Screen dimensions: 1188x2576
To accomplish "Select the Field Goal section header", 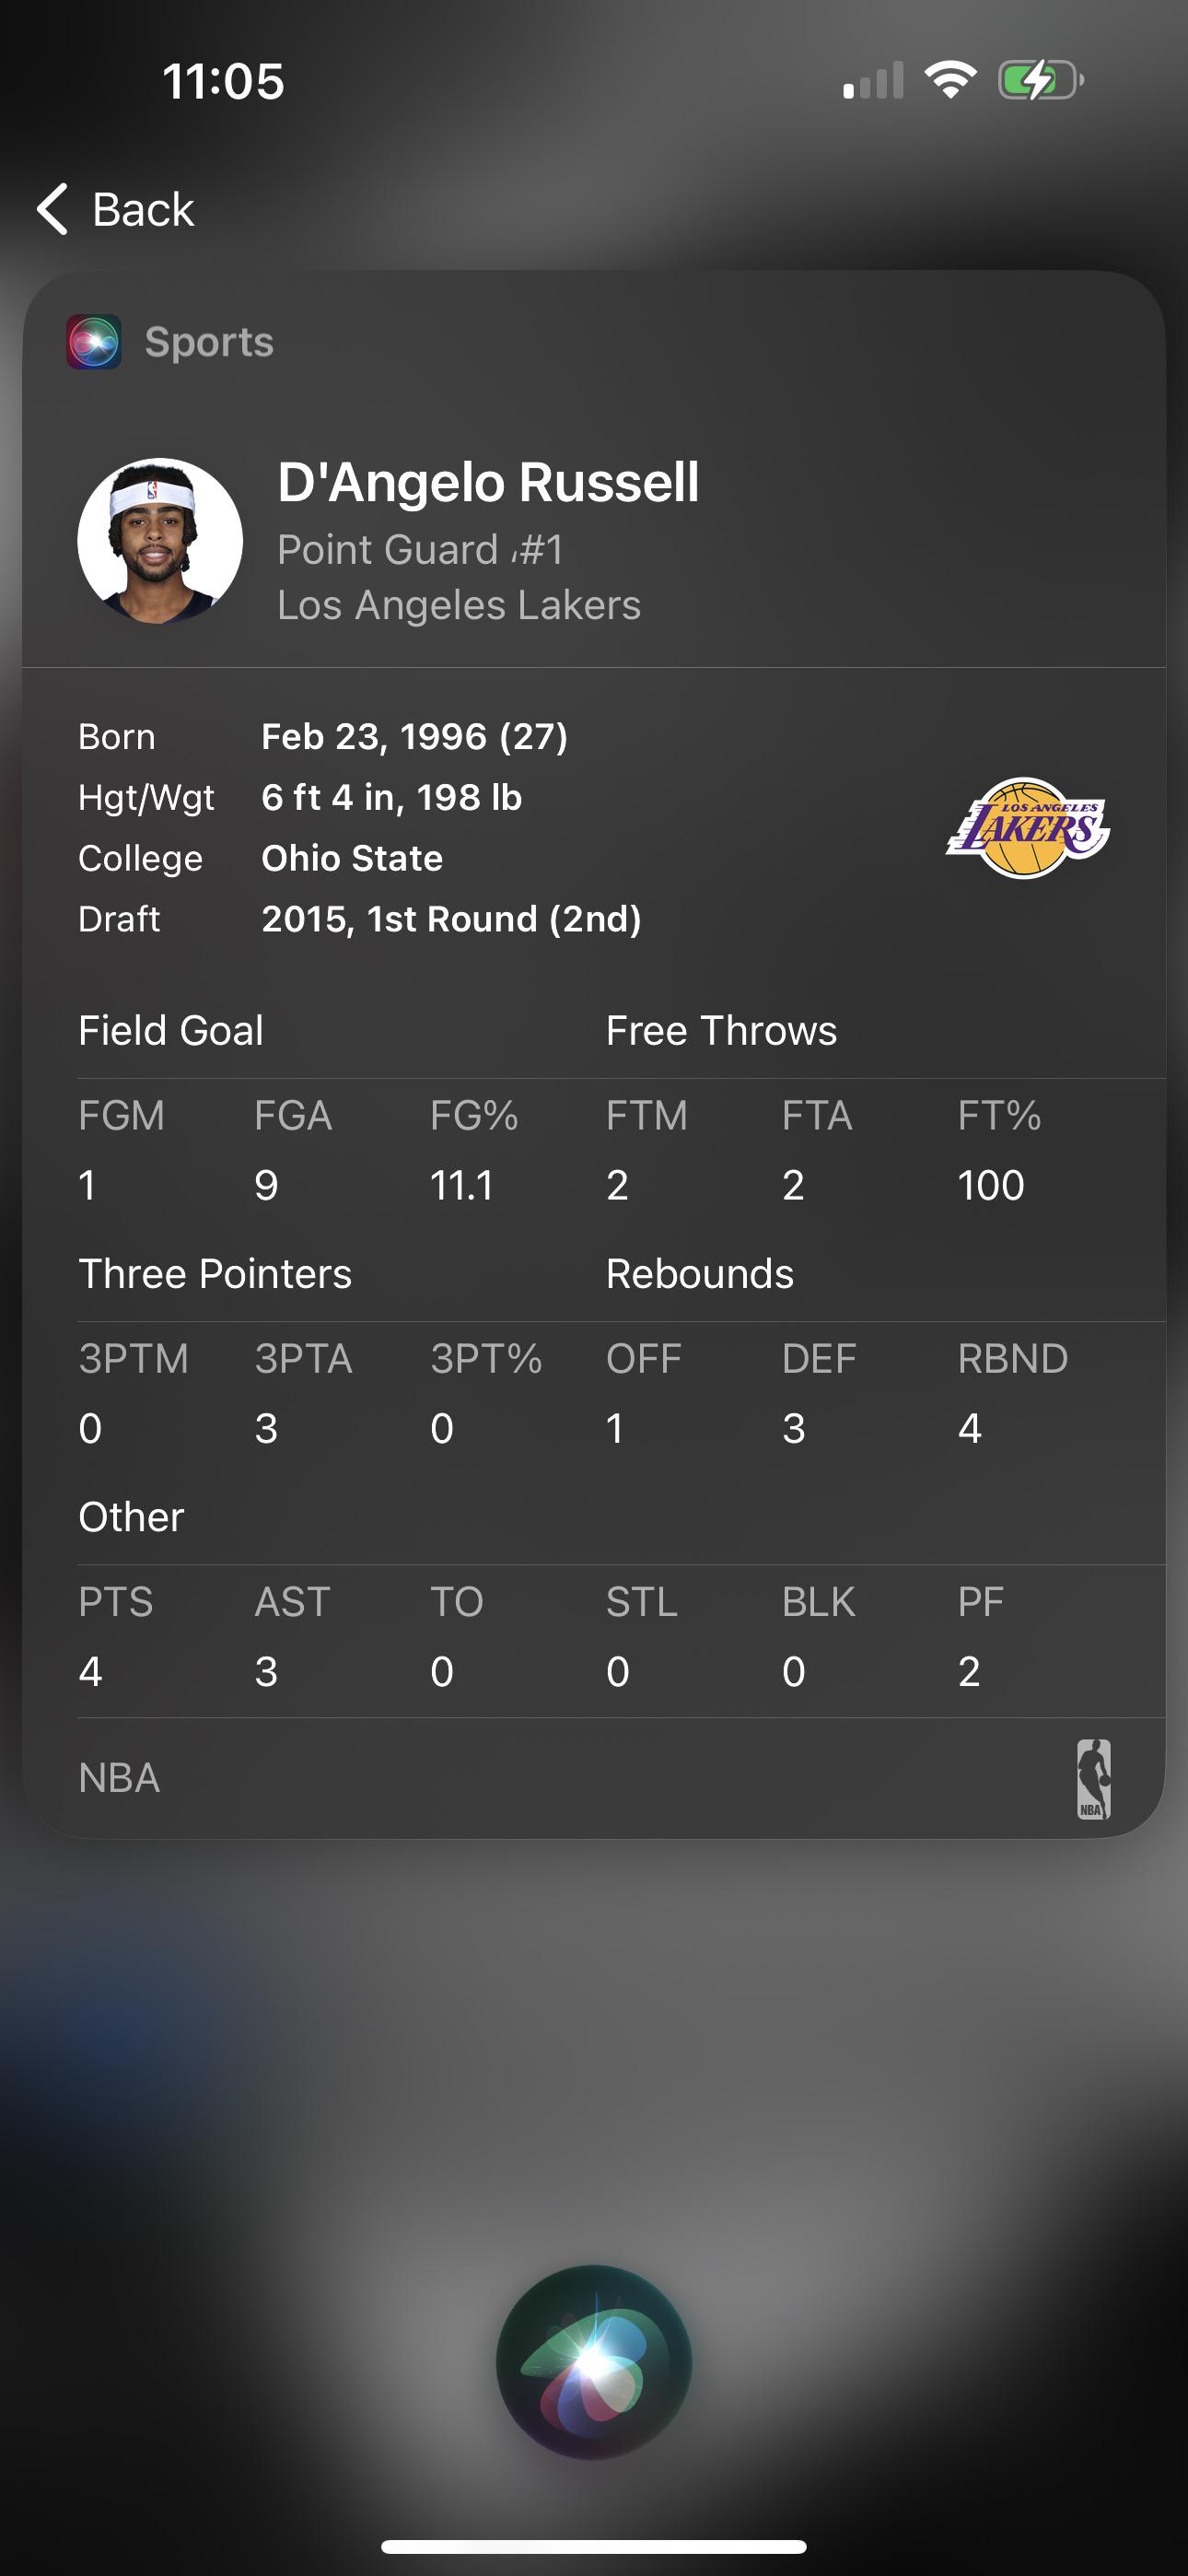I will pos(171,1031).
